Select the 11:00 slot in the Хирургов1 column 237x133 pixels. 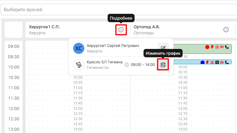(78, 88)
